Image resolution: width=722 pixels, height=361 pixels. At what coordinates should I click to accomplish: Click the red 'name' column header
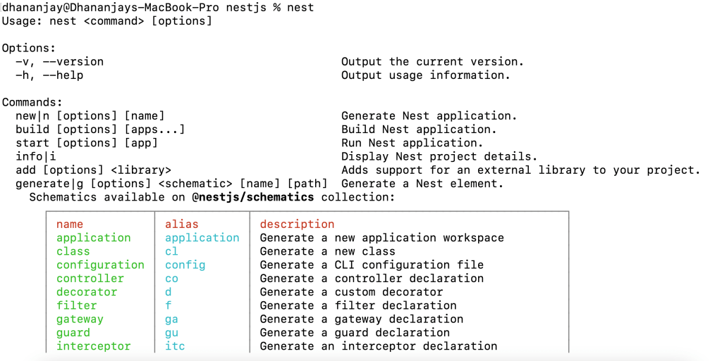70,224
